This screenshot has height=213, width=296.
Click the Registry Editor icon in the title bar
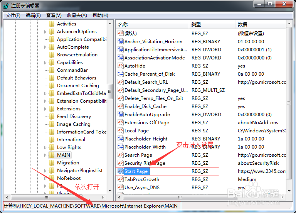6,6
